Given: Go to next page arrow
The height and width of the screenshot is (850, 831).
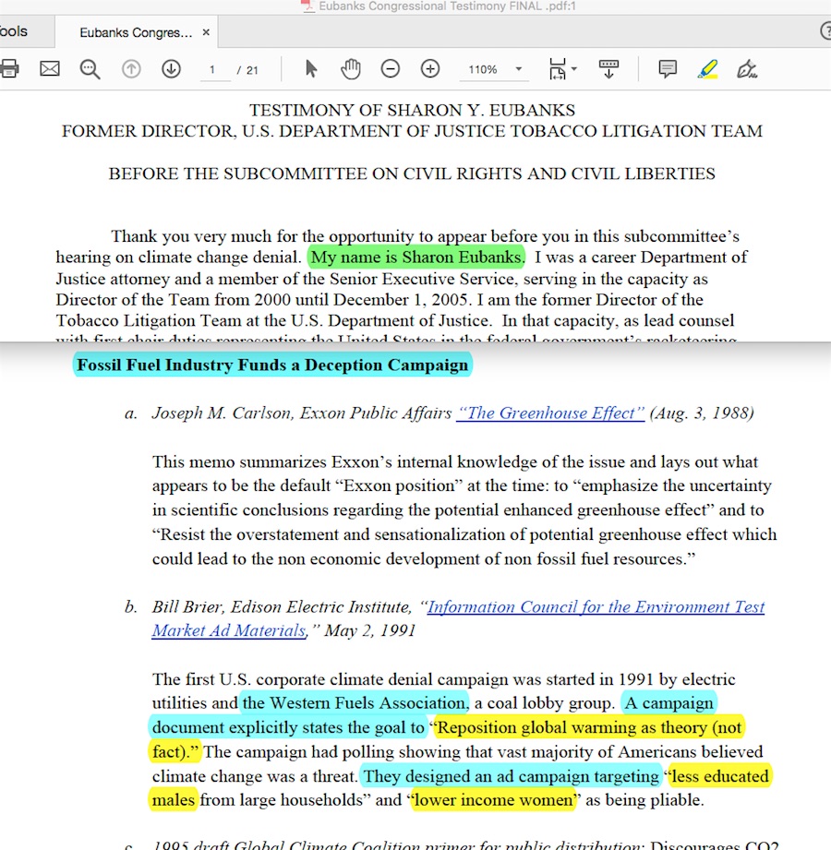Looking at the screenshot, I should (171, 69).
